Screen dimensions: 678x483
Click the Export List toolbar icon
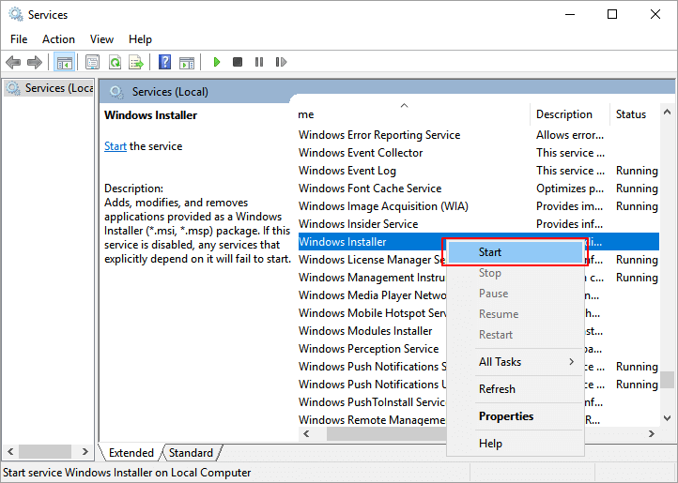click(136, 62)
